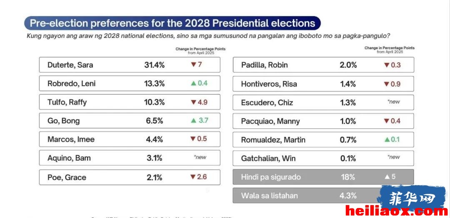
Task: Click the green up arrow for Romualdez, Martin
Action: coord(387,139)
